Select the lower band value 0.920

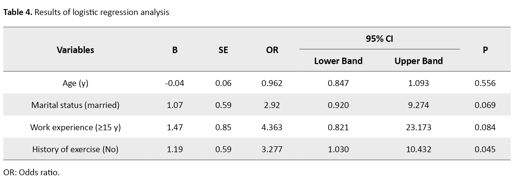pos(338,105)
